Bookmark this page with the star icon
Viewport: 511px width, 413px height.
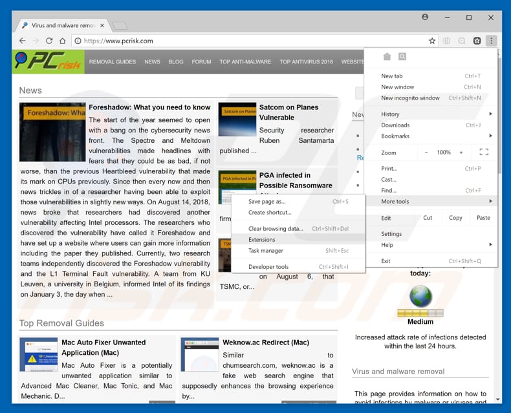click(432, 41)
